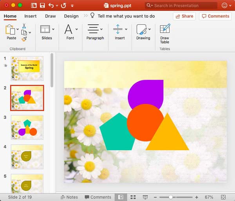The width and height of the screenshot is (235, 201).
Task: Toggle the Notes pane
Action: (69, 197)
